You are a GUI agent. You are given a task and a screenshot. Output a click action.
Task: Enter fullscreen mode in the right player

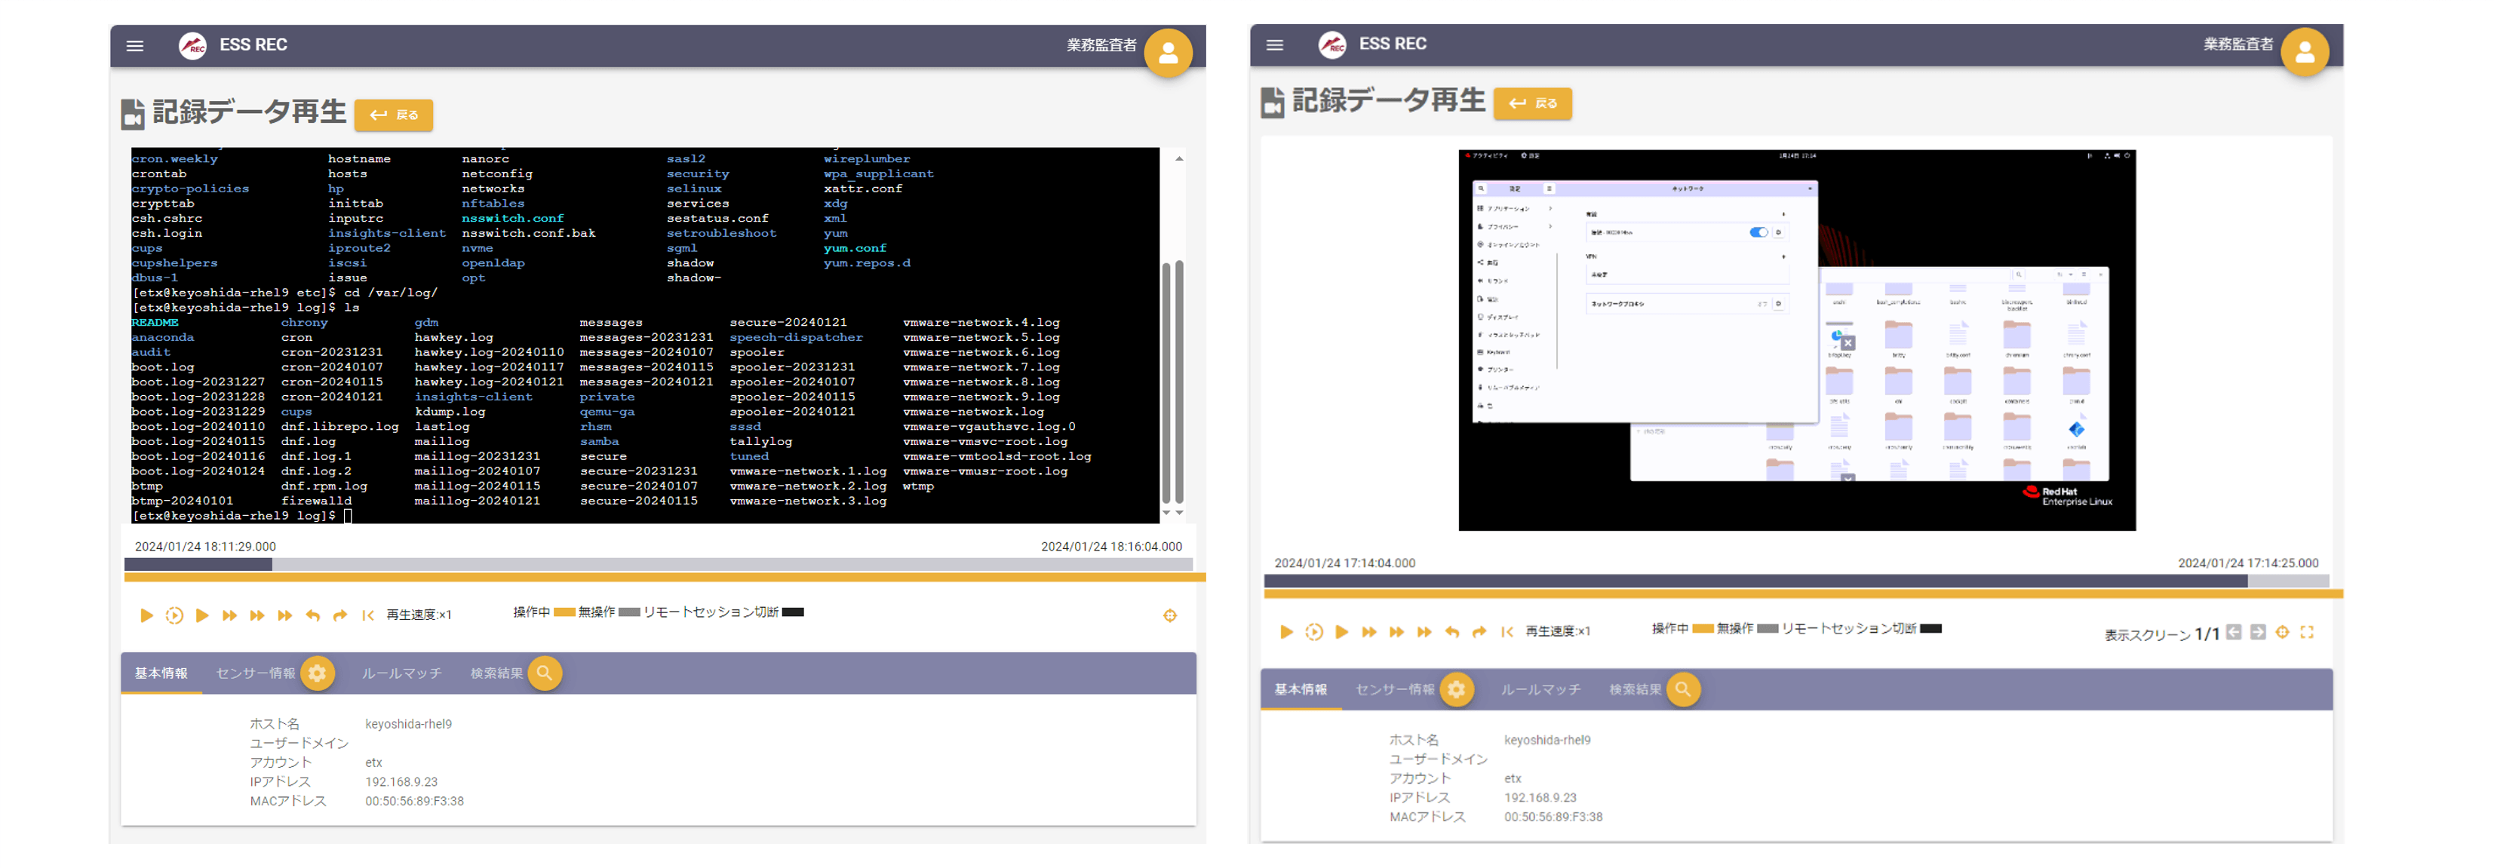coord(2308,631)
